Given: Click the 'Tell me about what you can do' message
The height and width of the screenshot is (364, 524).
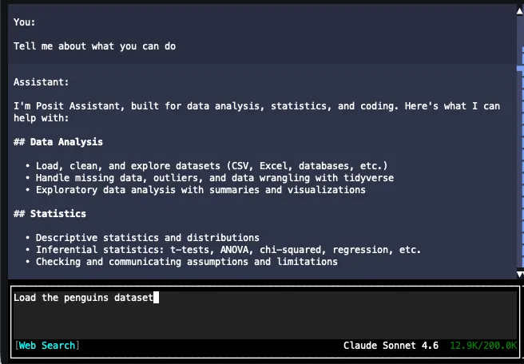Looking at the screenshot, I should coord(94,46).
